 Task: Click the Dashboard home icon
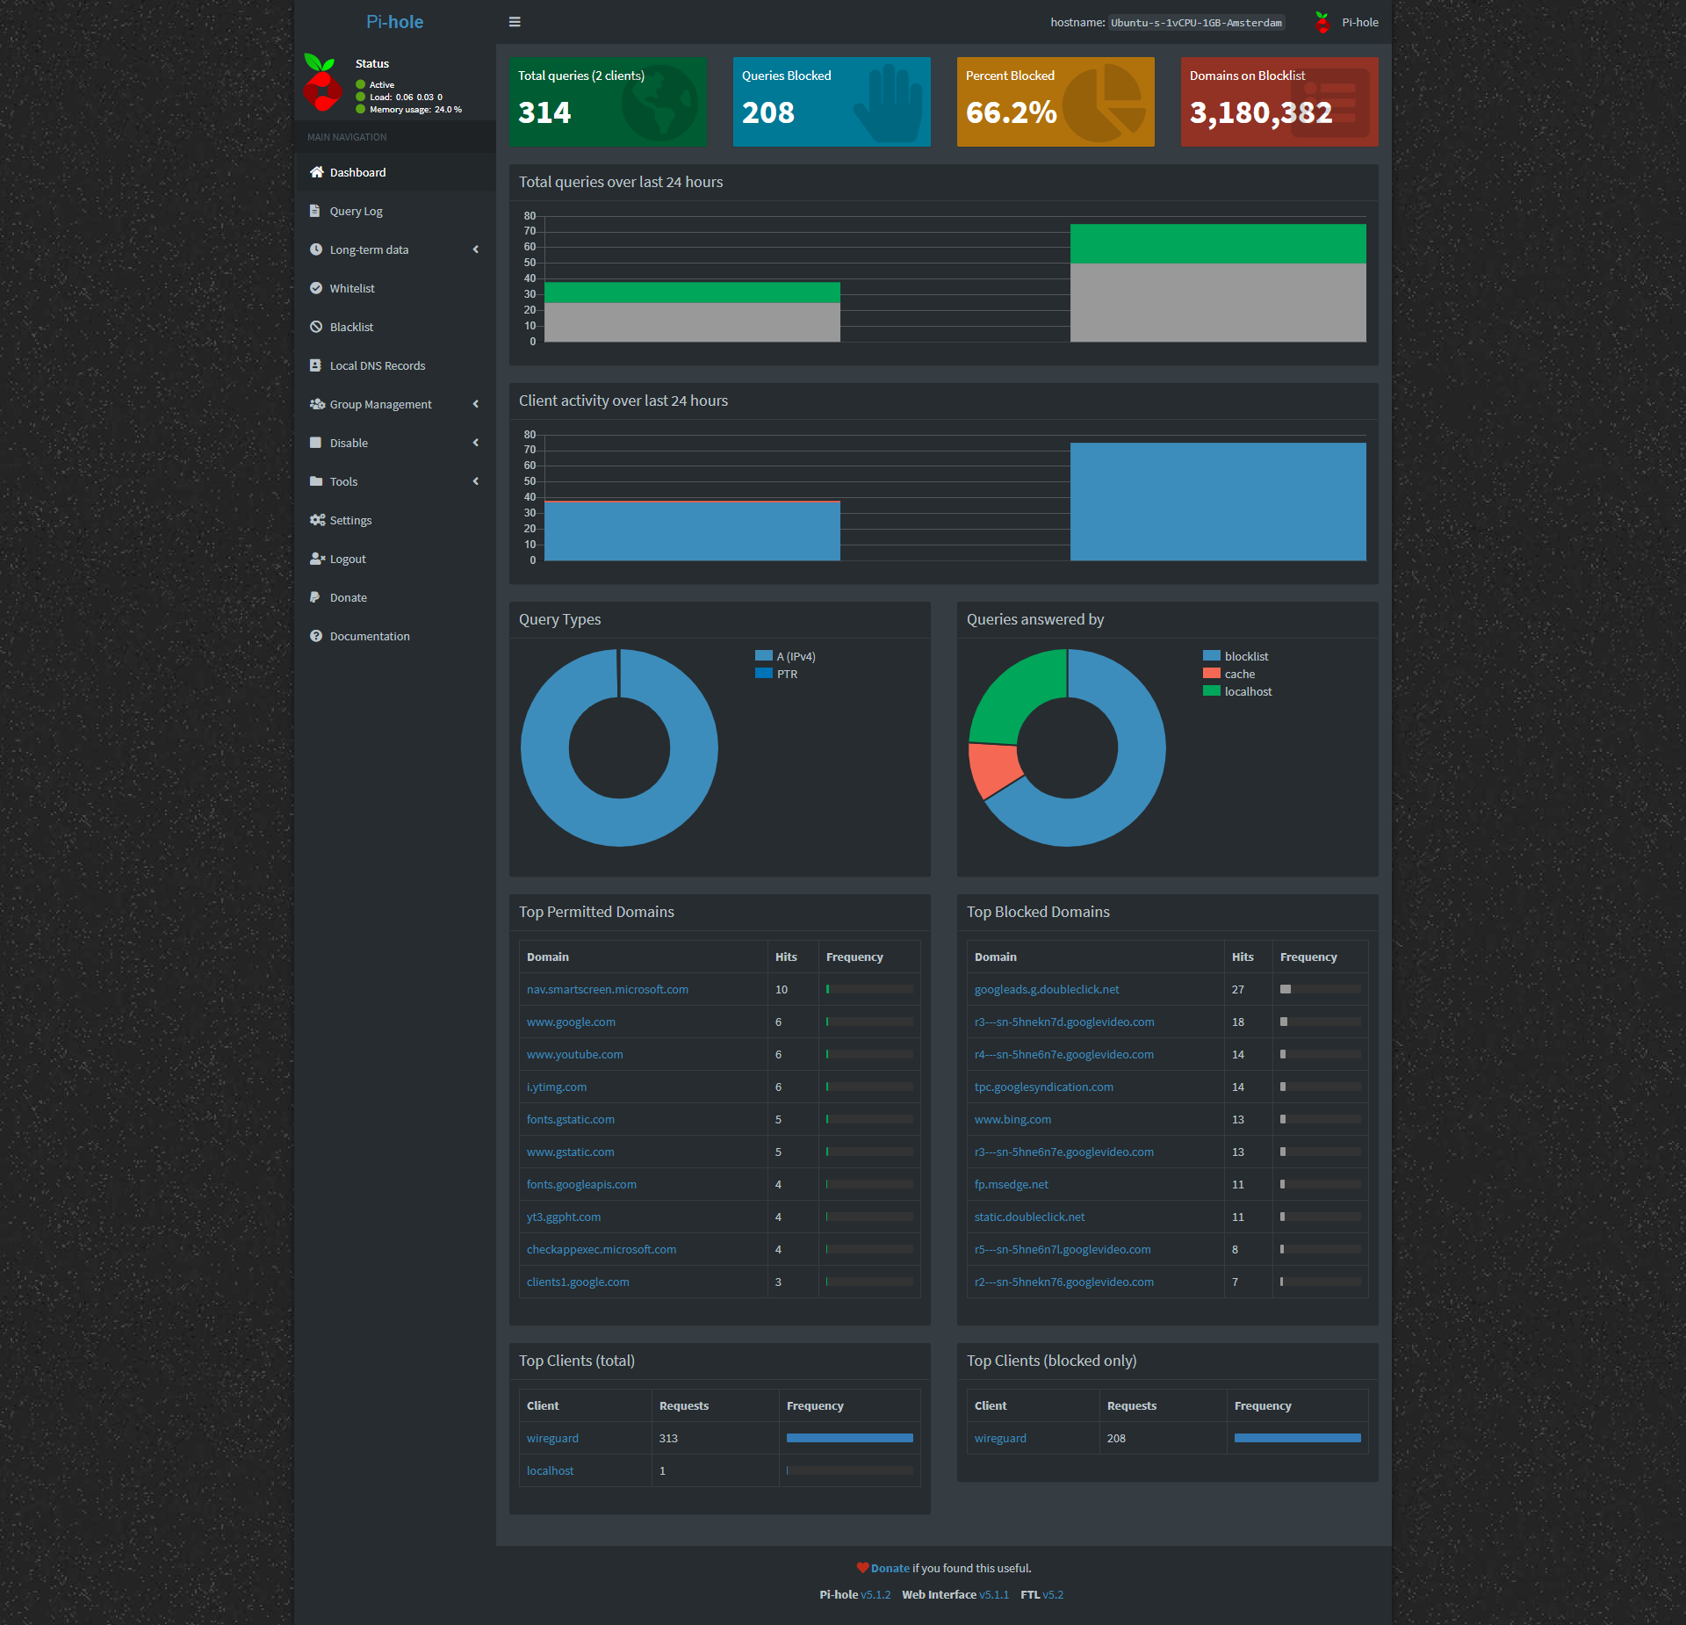coord(316,172)
